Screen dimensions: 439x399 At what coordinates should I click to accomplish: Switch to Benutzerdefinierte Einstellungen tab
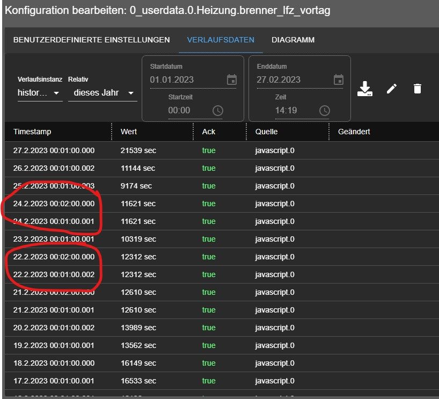tap(91, 40)
